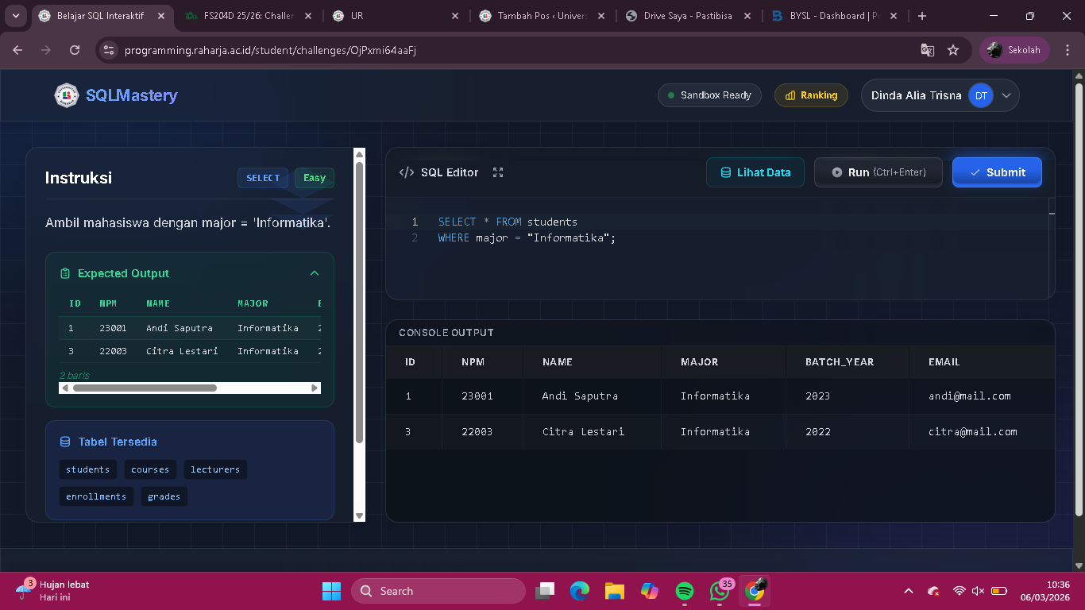Run the SQL query
The width and height of the screenshot is (1085, 610).
[878, 172]
